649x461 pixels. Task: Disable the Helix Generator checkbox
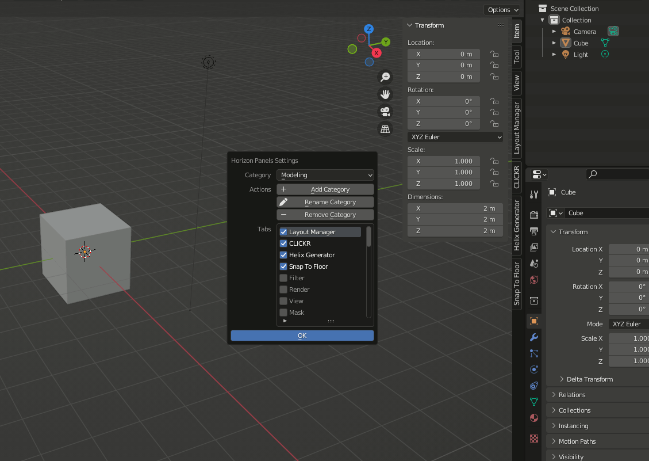[x=283, y=255]
